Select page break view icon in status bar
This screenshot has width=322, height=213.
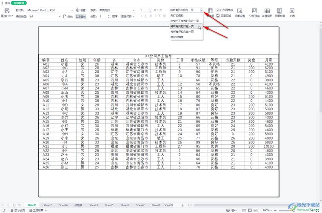point(256,210)
